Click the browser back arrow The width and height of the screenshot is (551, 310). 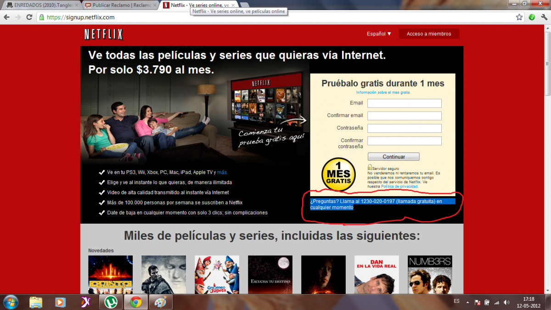tap(6, 17)
